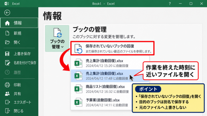This screenshot has height=116, width=207.
Task: Click the close-book icon beside 閉じる
Action: 7,111
